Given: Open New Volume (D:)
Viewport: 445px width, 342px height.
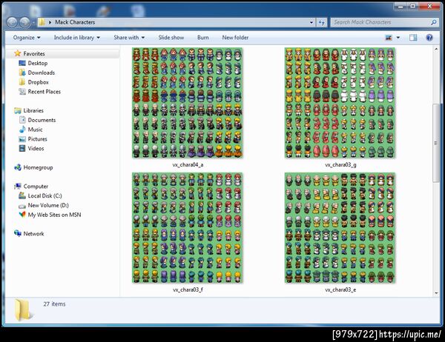Looking at the screenshot, I should (48, 206).
